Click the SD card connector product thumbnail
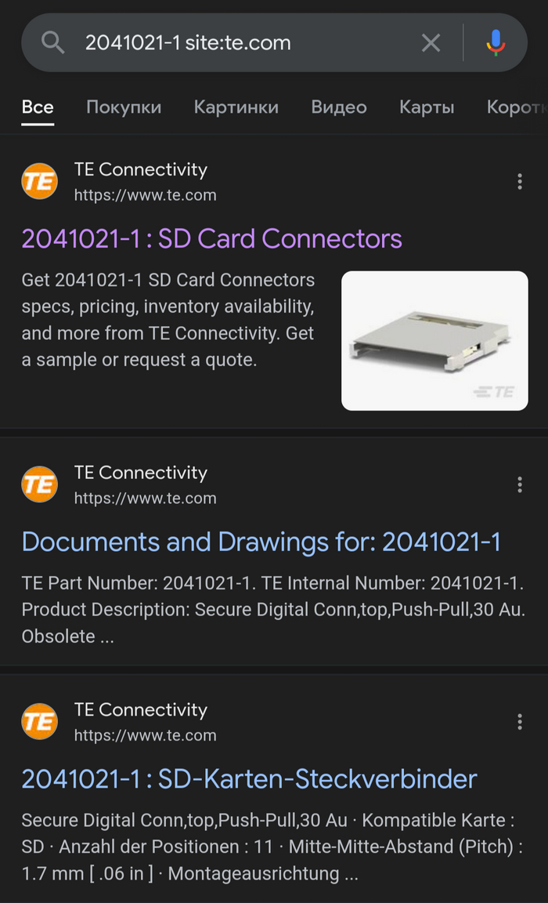 434,340
